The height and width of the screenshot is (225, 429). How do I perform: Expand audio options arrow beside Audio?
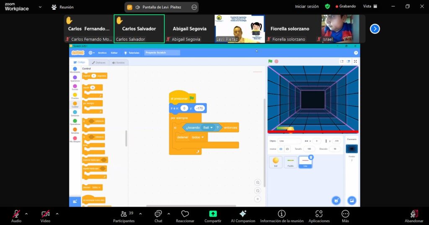(26, 214)
